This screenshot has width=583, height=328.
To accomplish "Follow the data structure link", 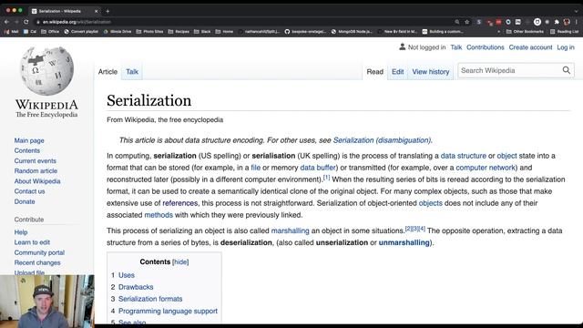I will coord(464,156).
